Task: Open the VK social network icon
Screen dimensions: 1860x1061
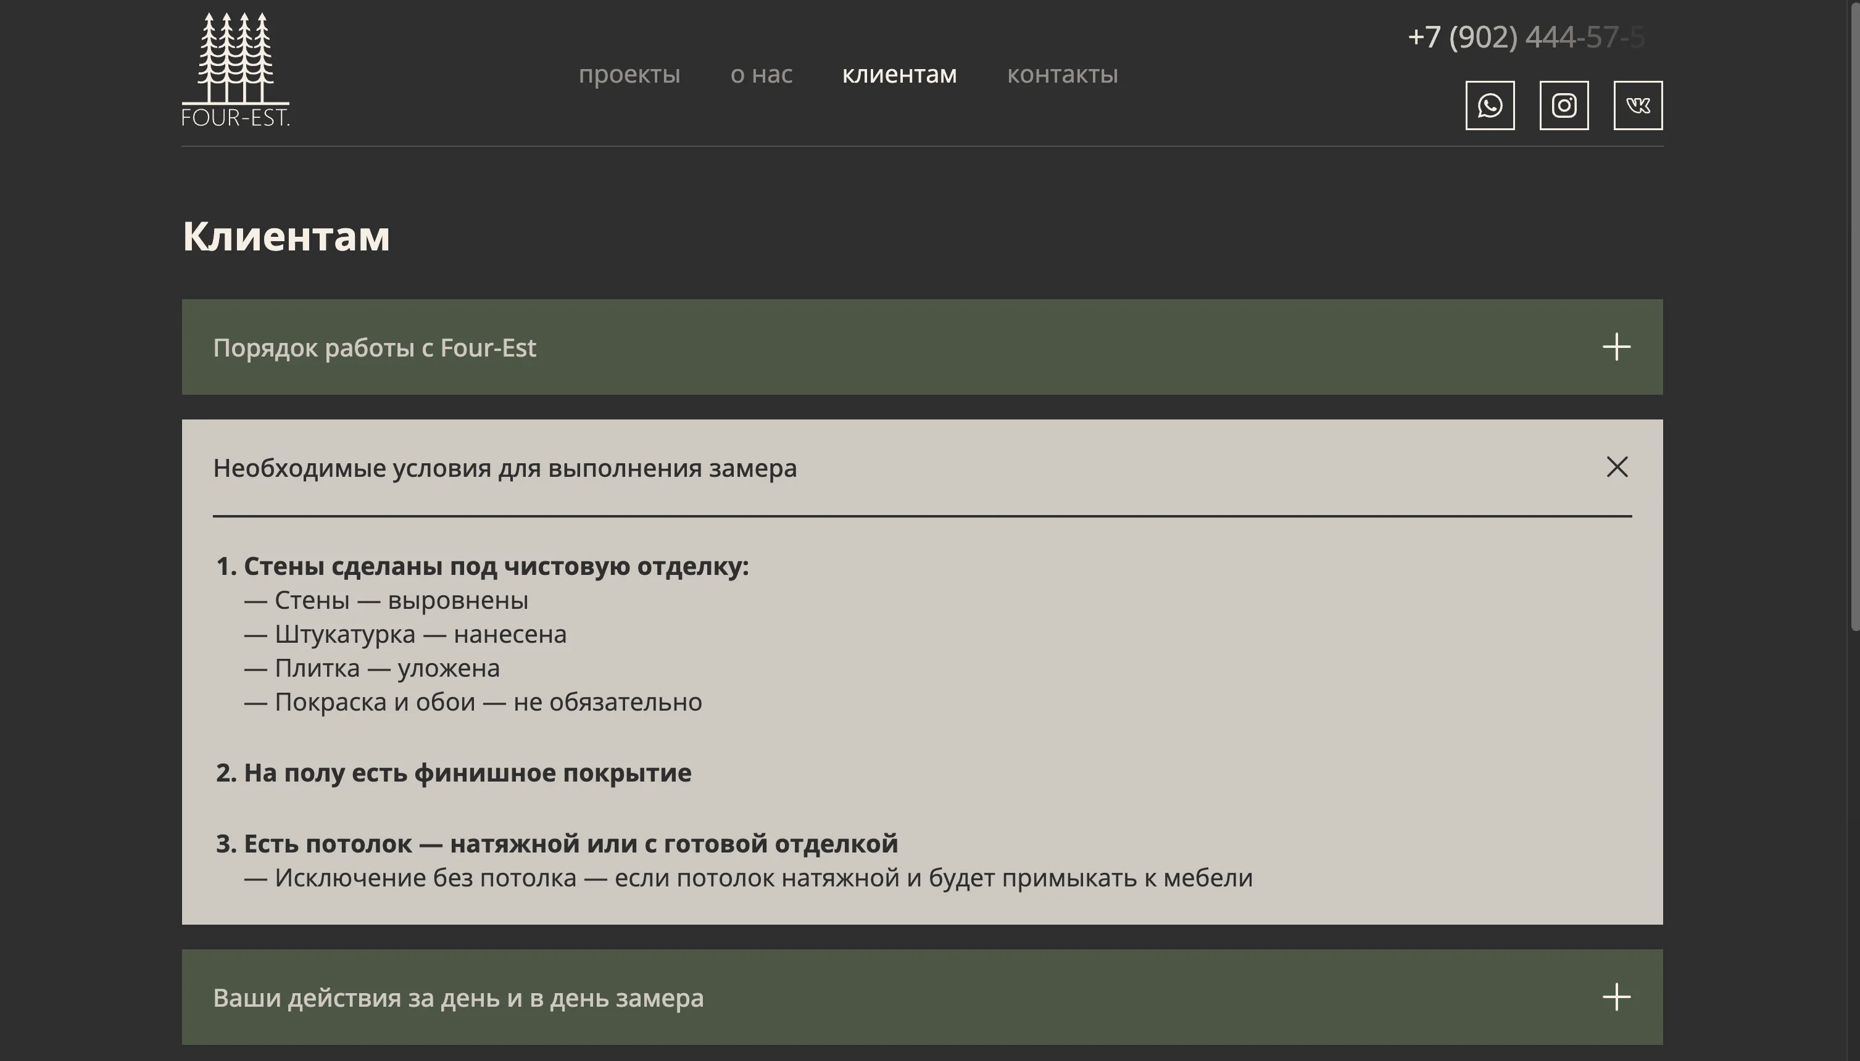Action: pos(1638,105)
